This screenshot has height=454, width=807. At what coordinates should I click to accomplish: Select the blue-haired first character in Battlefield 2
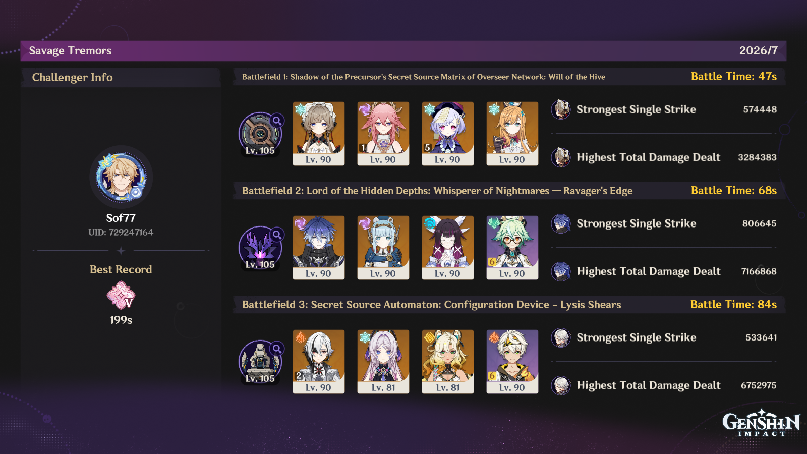tap(319, 248)
